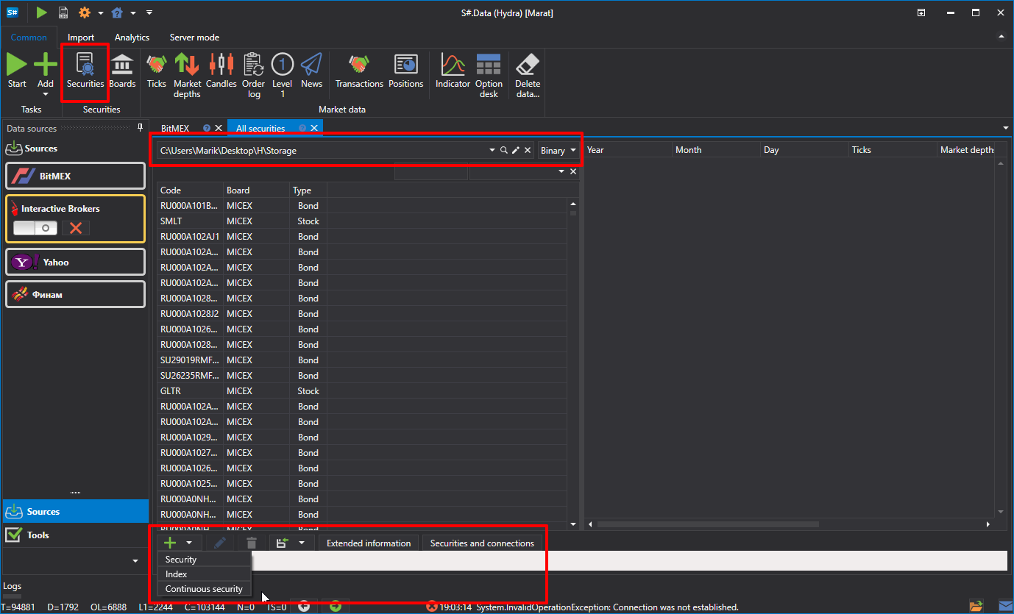Image resolution: width=1014 pixels, height=614 pixels.
Task: Choose Security from the add menu
Action: point(205,560)
